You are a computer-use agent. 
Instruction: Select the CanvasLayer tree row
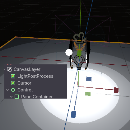tap(36, 69)
